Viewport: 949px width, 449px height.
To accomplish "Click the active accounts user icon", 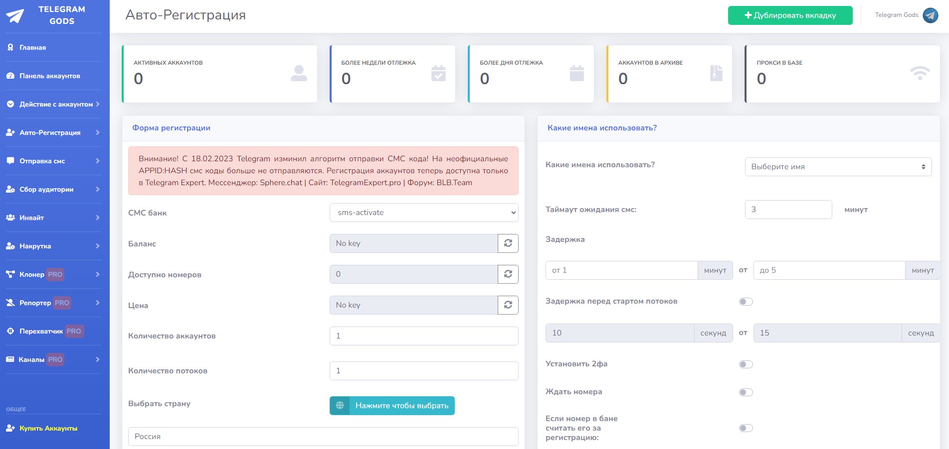I will [x=299, y=73].
